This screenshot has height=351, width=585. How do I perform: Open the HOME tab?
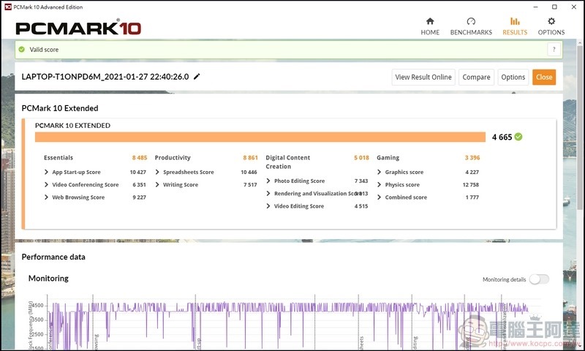(430, 26)
